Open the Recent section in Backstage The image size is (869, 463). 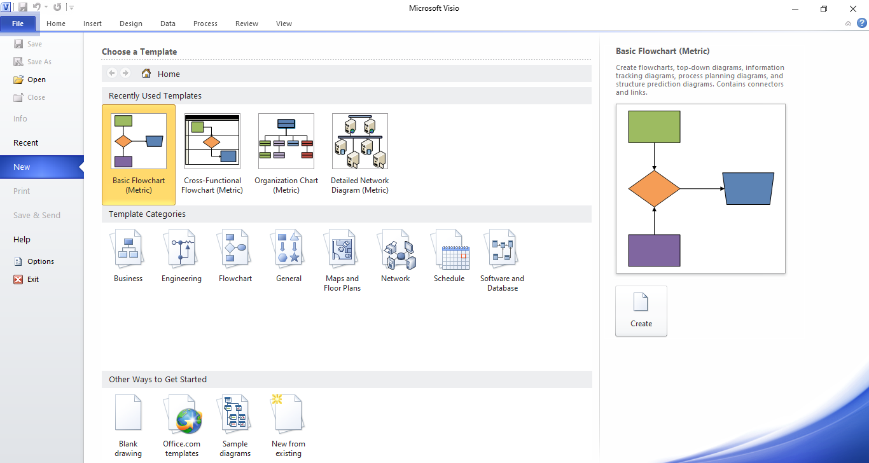26,143
